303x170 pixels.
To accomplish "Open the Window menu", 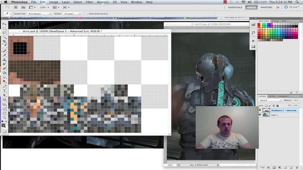I will tap(136, 2).
